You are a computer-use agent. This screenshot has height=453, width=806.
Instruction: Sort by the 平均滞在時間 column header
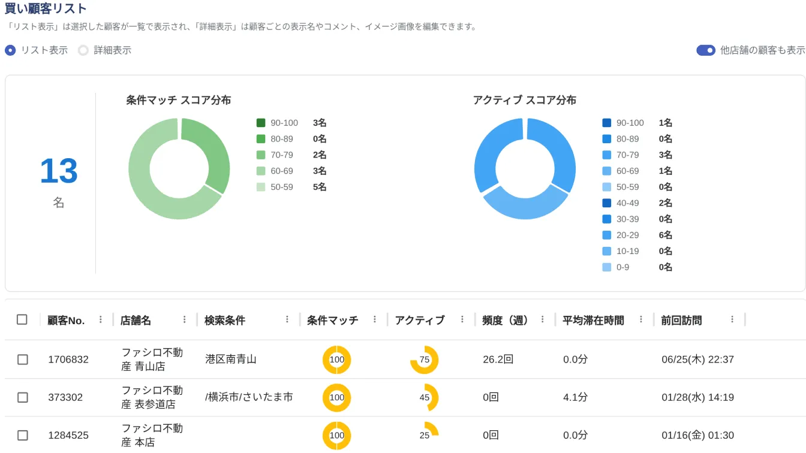click(x=593, y=321)
